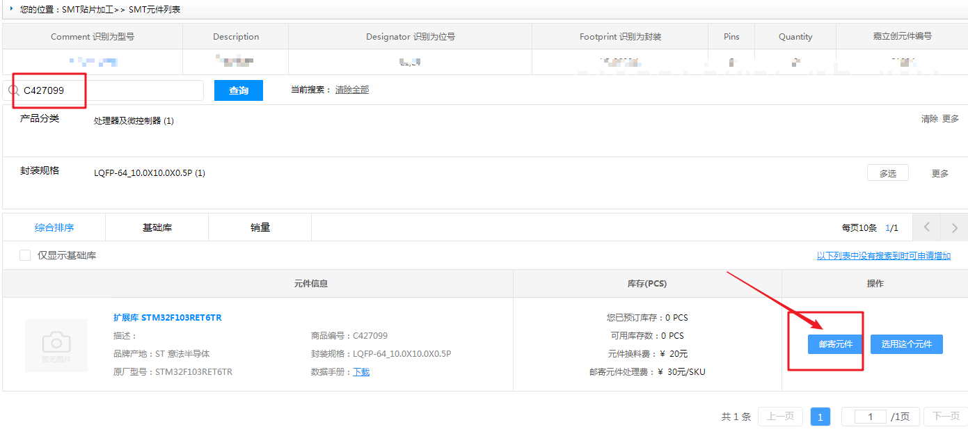Click the 邮寄元件 button

pos(835,344)
